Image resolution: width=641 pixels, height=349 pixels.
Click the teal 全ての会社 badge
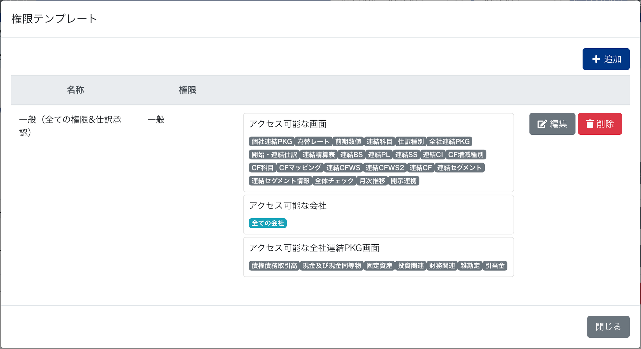pyautogui.click(x=268, y=223)
